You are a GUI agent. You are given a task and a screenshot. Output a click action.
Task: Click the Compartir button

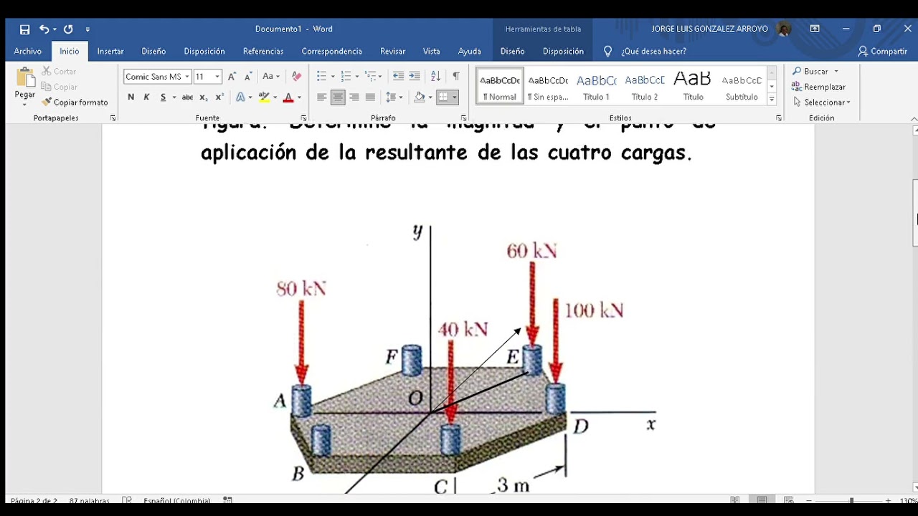(883, 52)
